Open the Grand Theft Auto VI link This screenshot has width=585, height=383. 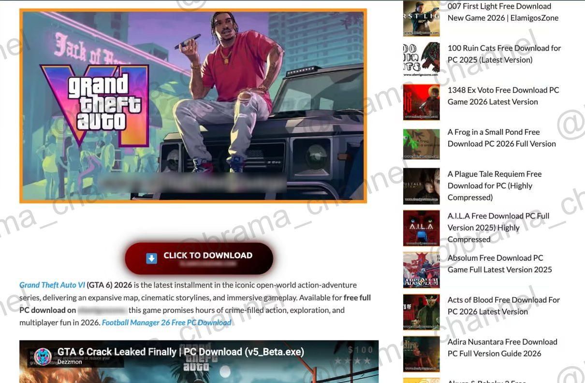52,285
